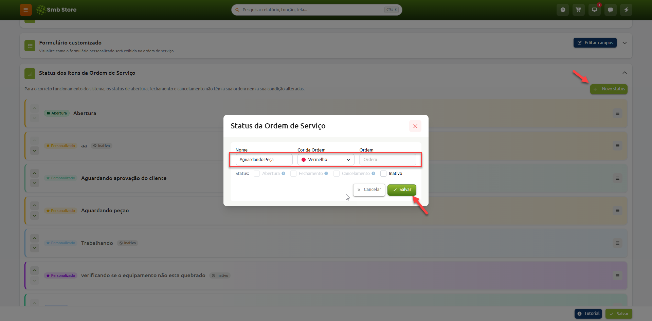Click the info icon next to Abertura checkbox
This screenshot has width=652, height=321.
(x=283, y=174)
